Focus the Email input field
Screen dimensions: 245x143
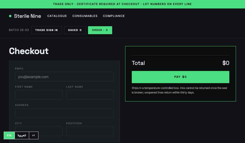pos(64,77)
